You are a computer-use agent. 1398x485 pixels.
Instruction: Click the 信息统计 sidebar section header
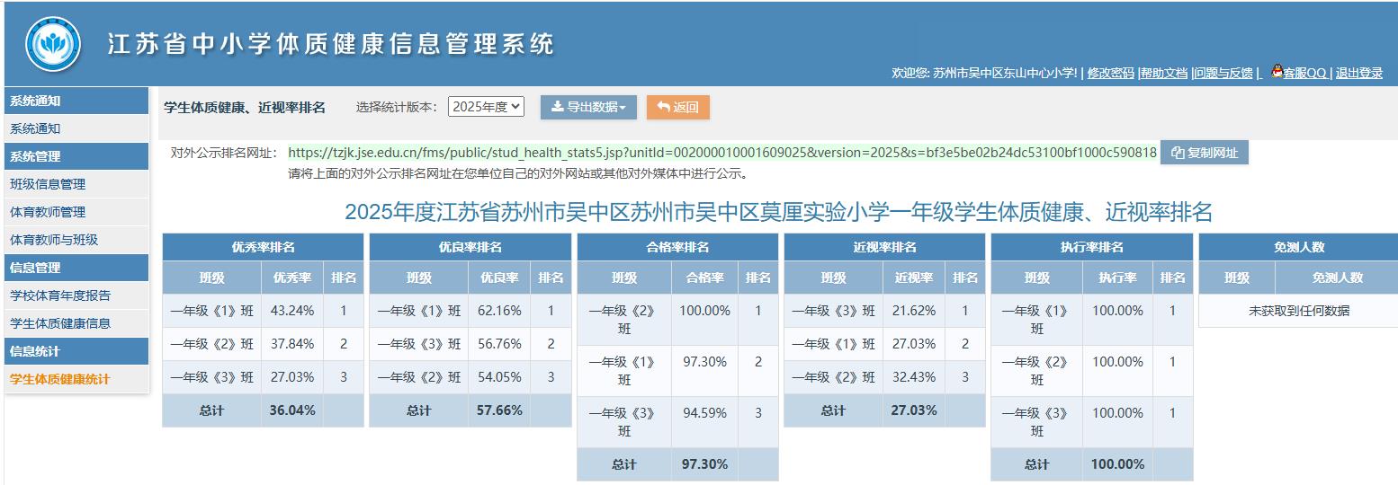(x=76, y=351)
